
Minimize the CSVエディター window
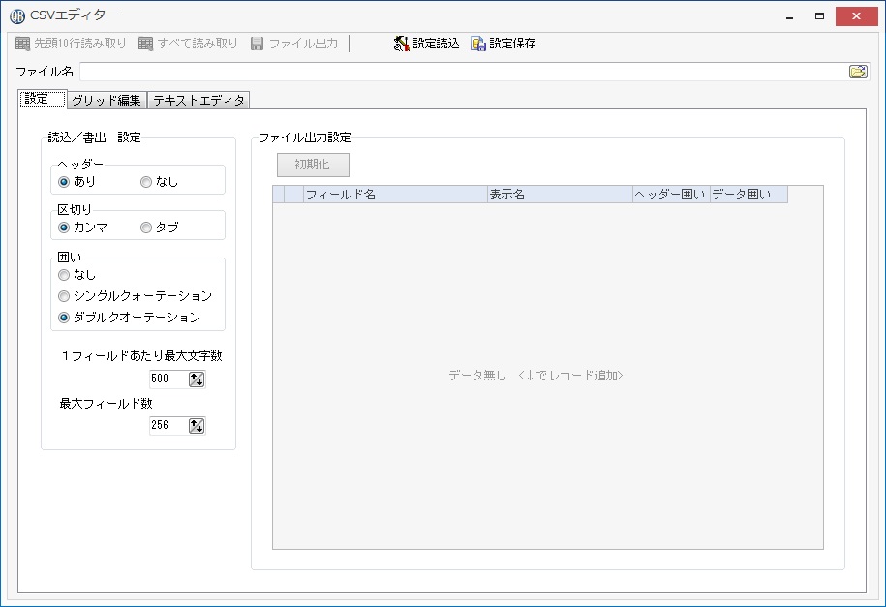click(x=789, y=17)
